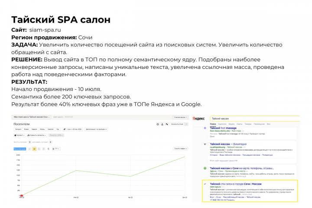Viewport: 312px width, 208px height.
Task: Click the highlighted Посетители metric label
Action: (19, 149)
